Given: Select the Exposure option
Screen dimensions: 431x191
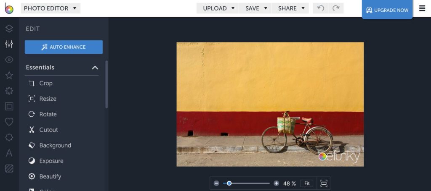Looking at the screenshot, I should (51, 161).
